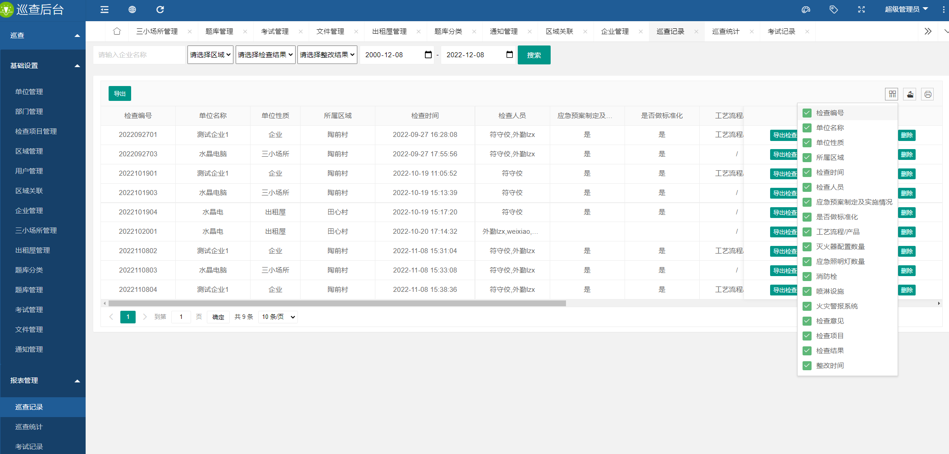
Task: Click the refresh icon in the header
Action: pyautogui.click(x=160, y=9)
